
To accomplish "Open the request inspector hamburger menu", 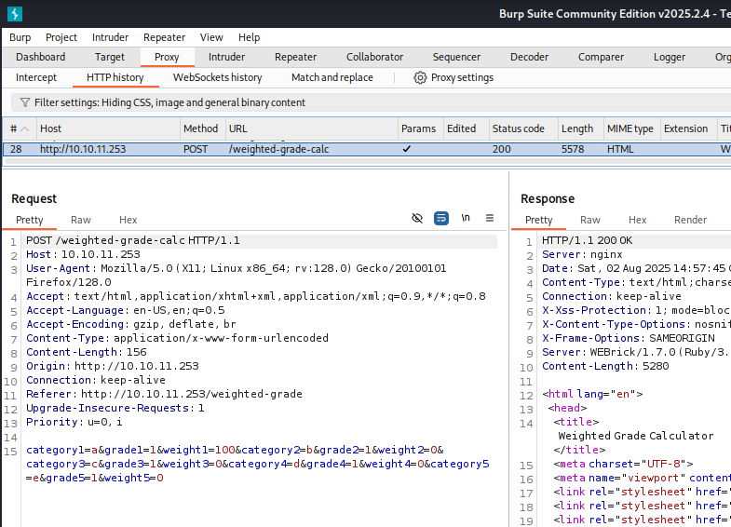I will pyautogui.click(x=490, y=218).
